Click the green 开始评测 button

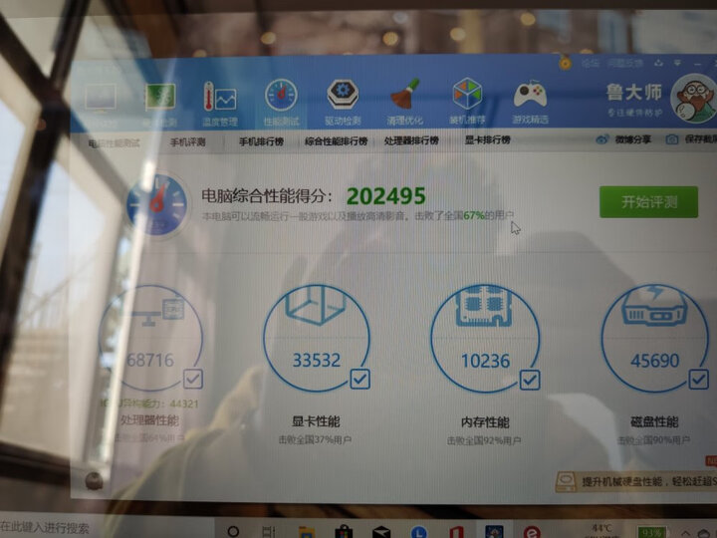click(x=649, y=201)
